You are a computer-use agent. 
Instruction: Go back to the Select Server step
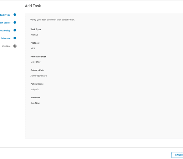point(5,23)
